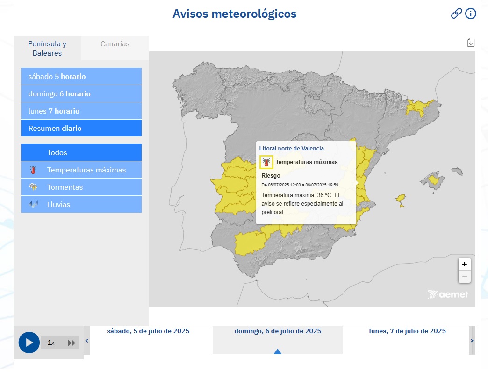Click the thermometer icon in popup
This screenshot has height=372, width=488.
pyautogui.click(x=266, y=162)
